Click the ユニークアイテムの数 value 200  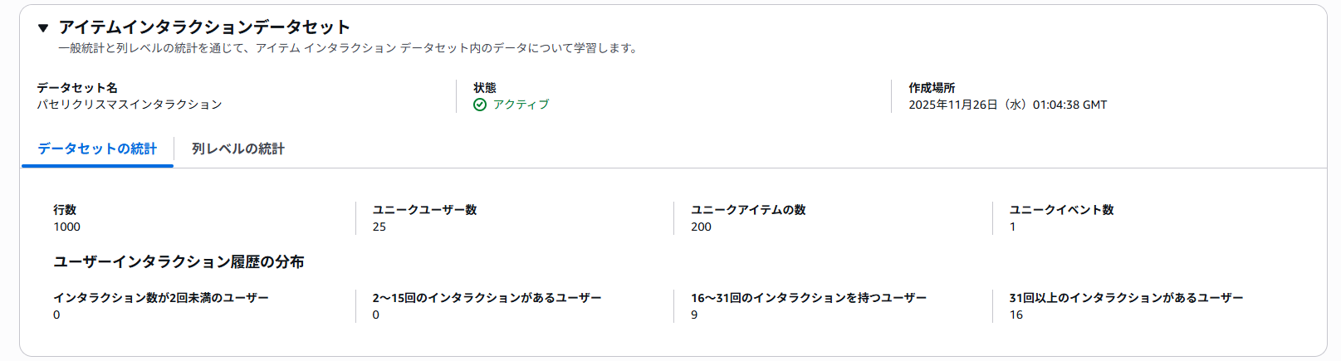pyautogui.click(x=702, y=227)
